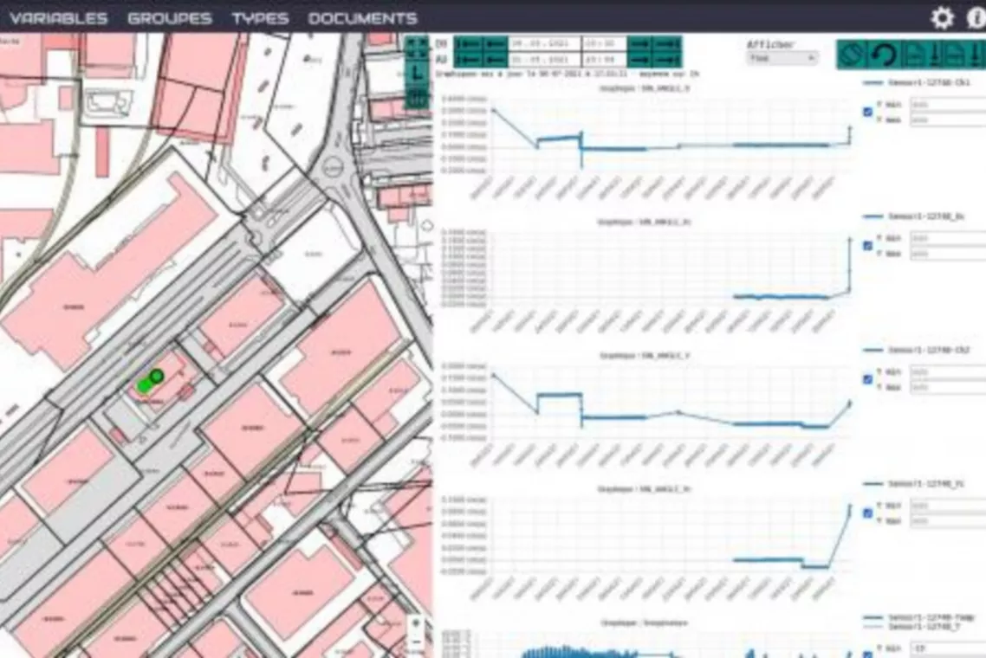Jump start date to first with leftmost arrow
This screenshot has width=986, height=658.
[x=468, y=43]
